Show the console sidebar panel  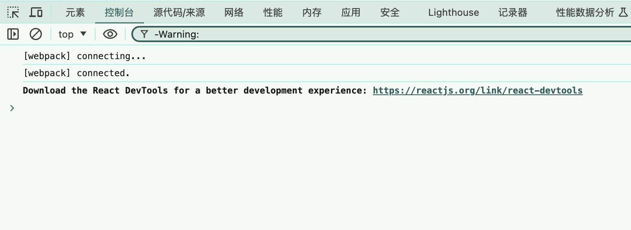[x=13, y=34]
